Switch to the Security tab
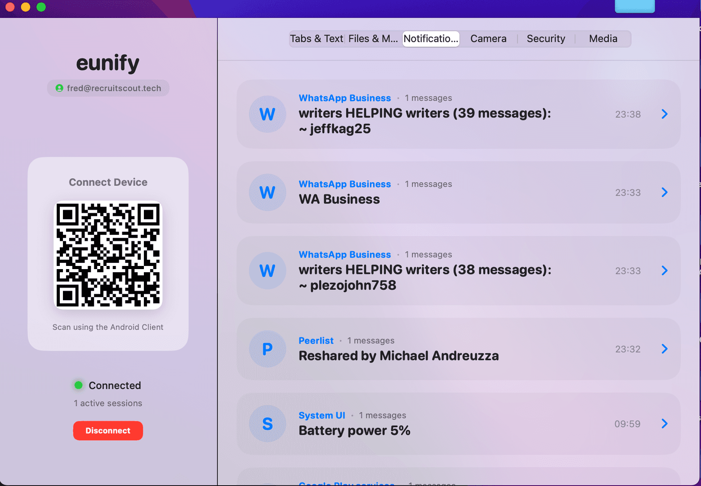The height and width of the screenshot is (486, 701). (546, 39)
